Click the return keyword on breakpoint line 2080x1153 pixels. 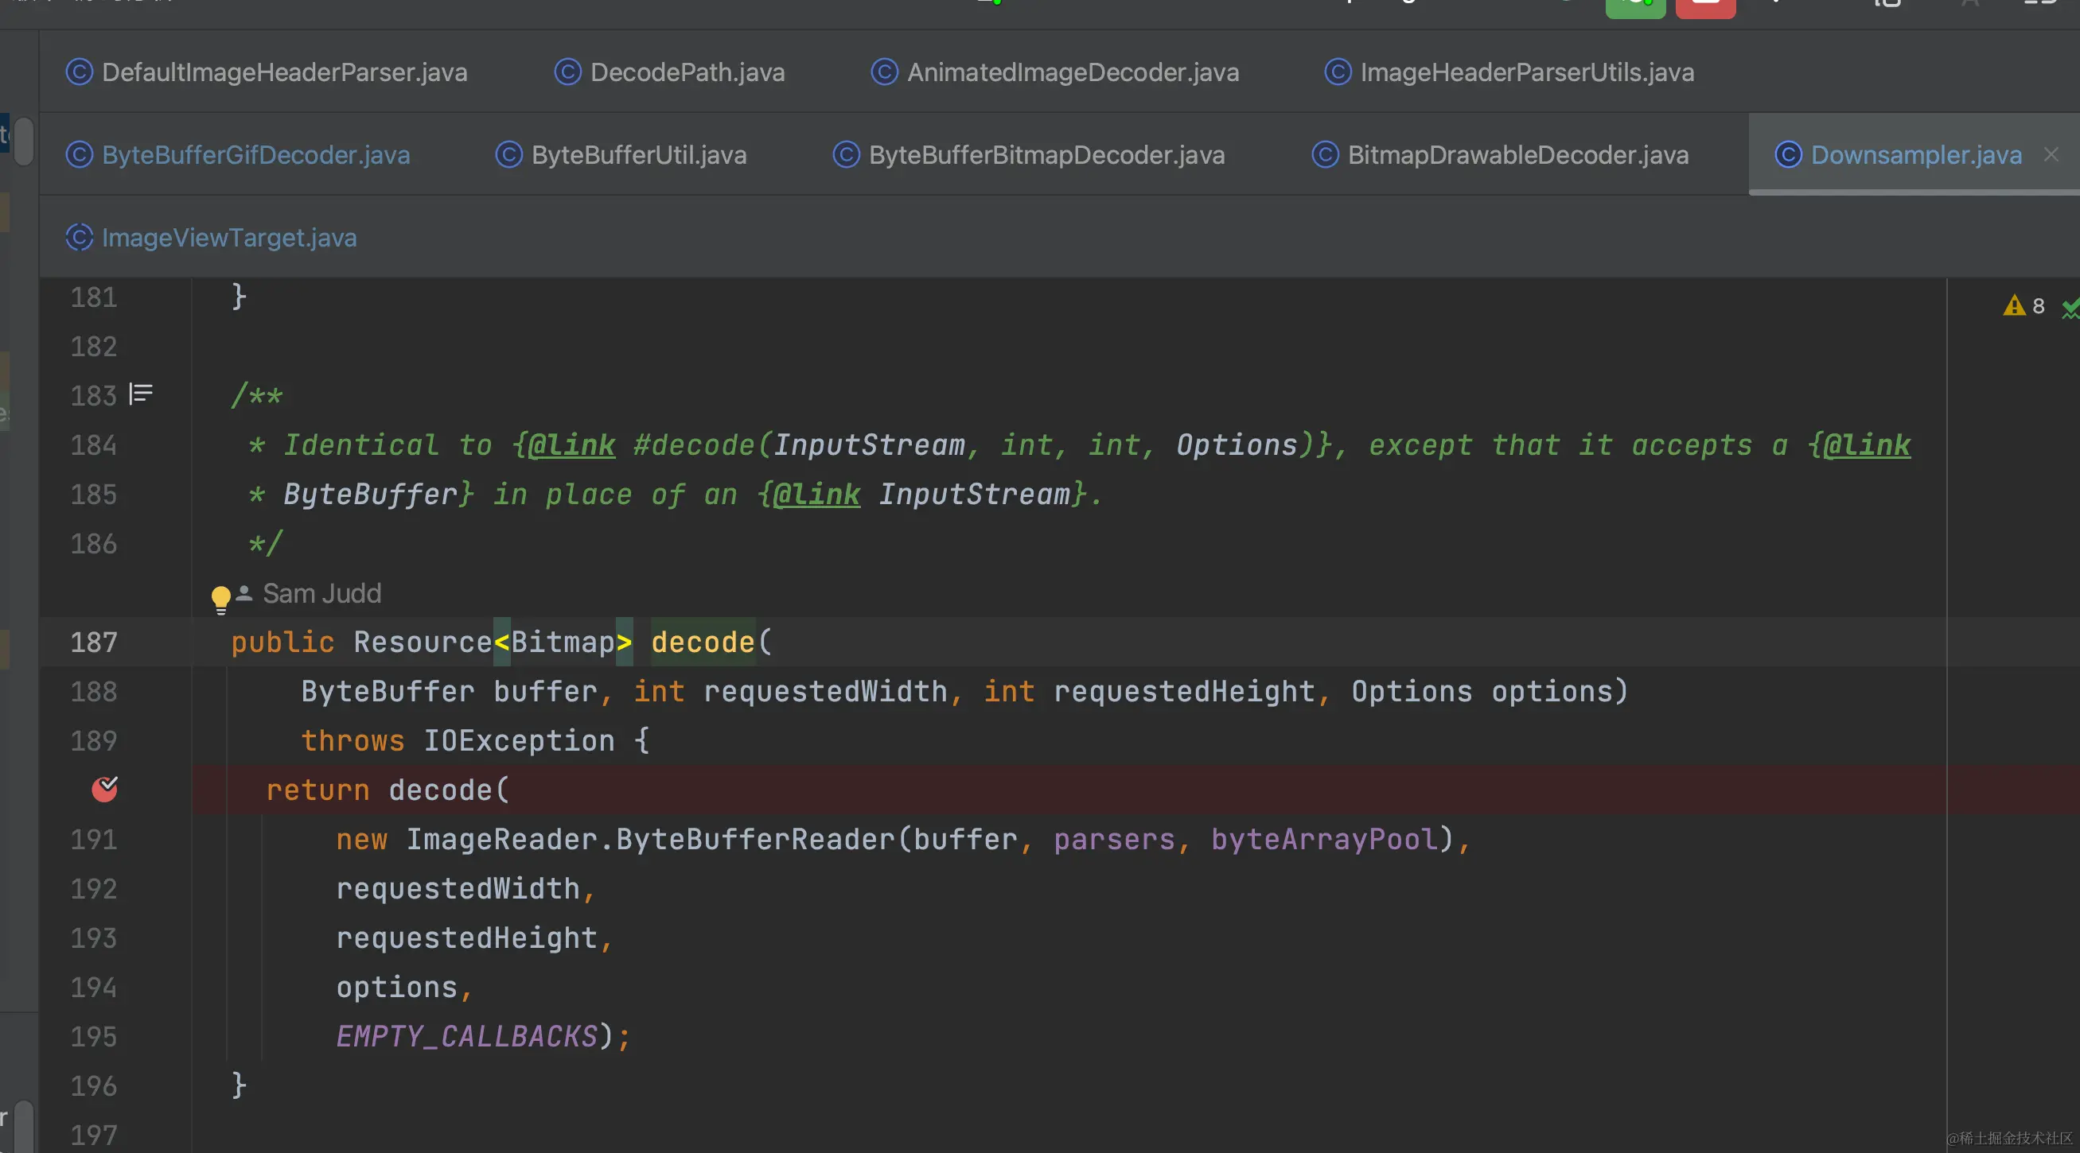[318, 790]
